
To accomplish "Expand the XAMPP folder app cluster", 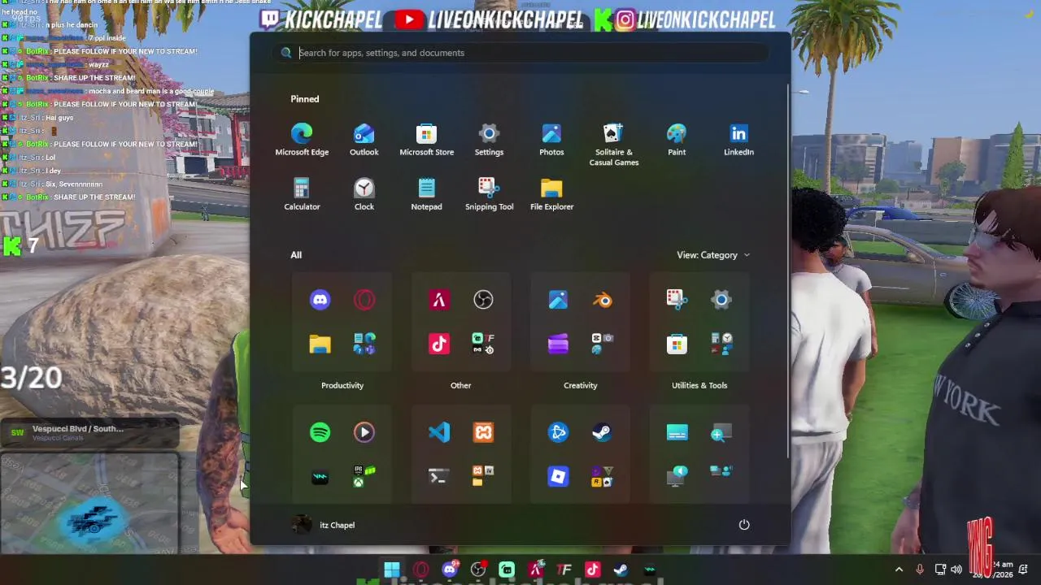I will tap(483, 476).
